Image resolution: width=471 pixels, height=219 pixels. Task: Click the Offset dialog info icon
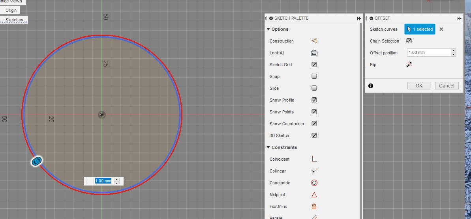pyautogui.click(x=371, y=86)
